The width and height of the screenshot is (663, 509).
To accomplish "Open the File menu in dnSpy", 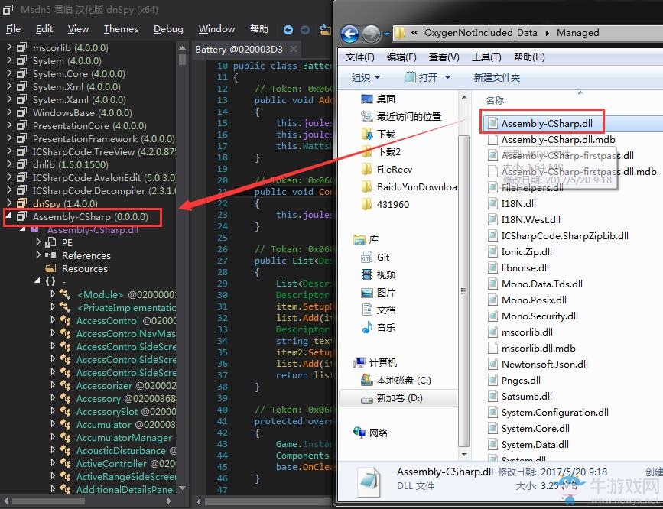I will click(13, 29).
